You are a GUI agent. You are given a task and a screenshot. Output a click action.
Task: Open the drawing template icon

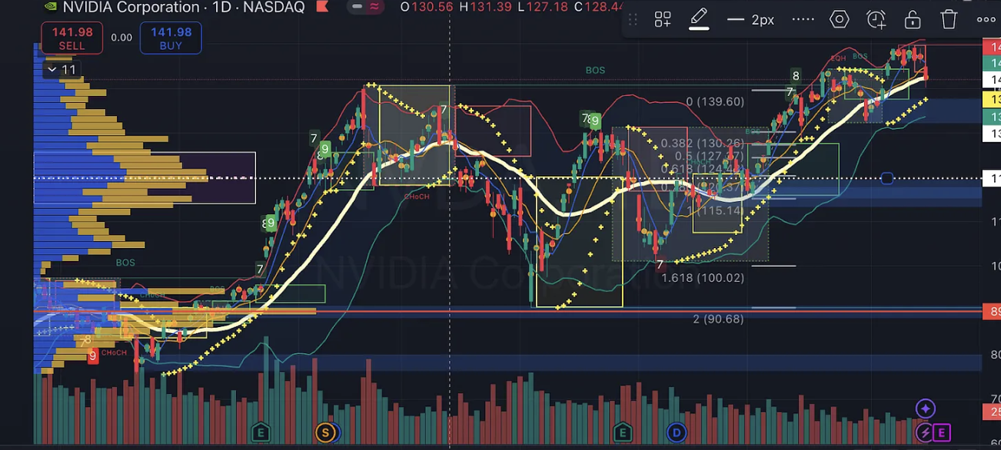click(x=663, y=19)
